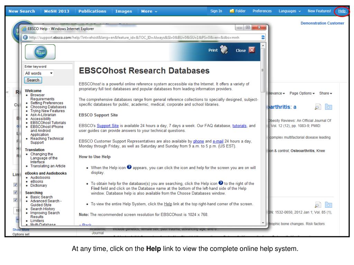The image size is (354, 265).
Task: Open Browser Requirements help topic
Action: (x=43, y=97)
